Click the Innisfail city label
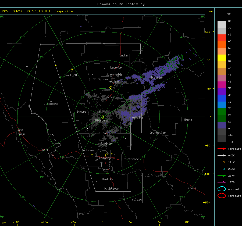The height and width of the screenshot is (226, 242). pyautogui.click(x=108, y=97)
